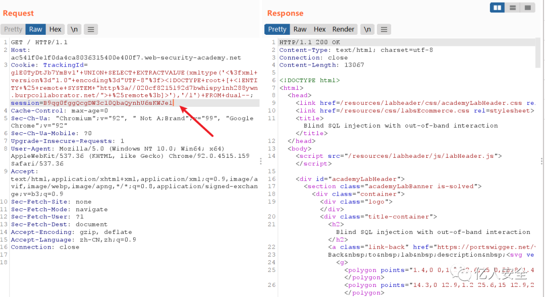
Task: Click 'Sec-Fetch-Site: none' header
Action: click(x=51, y=202)
